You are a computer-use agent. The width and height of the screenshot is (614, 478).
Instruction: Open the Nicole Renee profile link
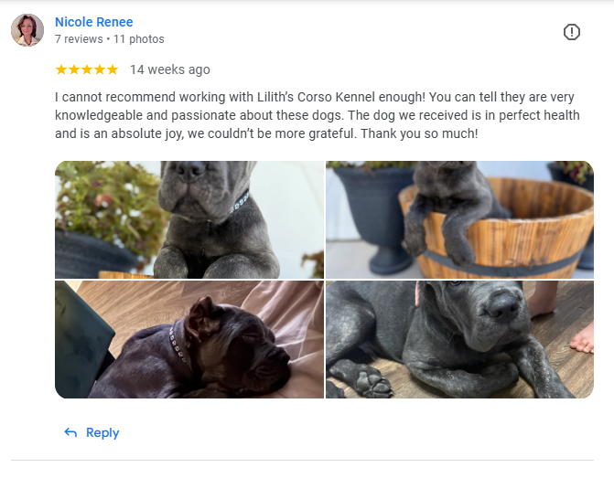click(94, 22)
